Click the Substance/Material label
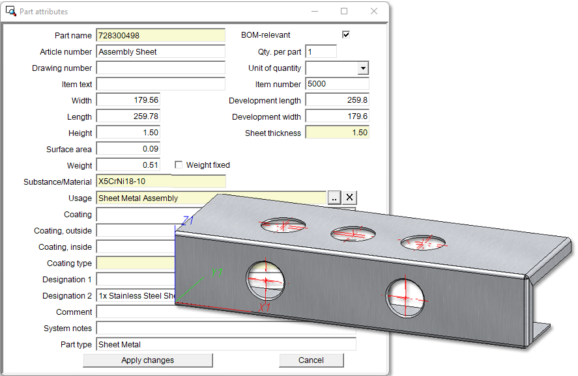578x376 pixels. pyautogui.click(x=57, y=181)
